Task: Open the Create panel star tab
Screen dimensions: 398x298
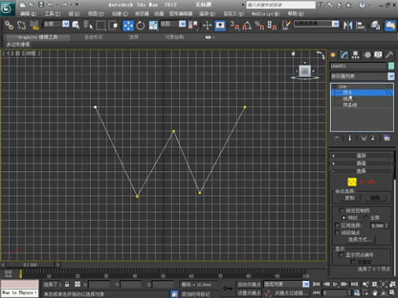Action: (x=332, y=55)
